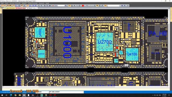172x97 pixels.
Task: Select the U4400 chip on the board
Action: pos(40,33)
